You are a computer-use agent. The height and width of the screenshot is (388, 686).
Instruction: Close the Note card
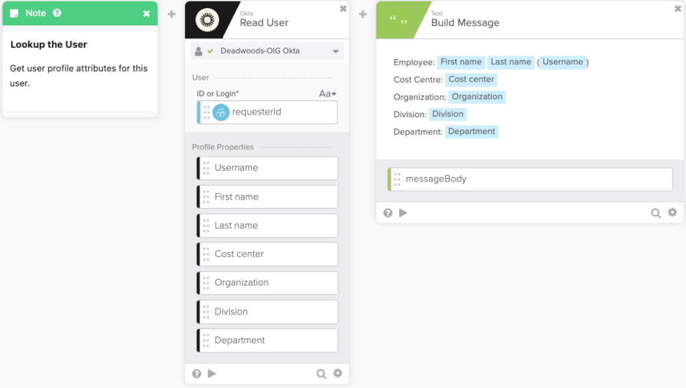pos(147,13)
